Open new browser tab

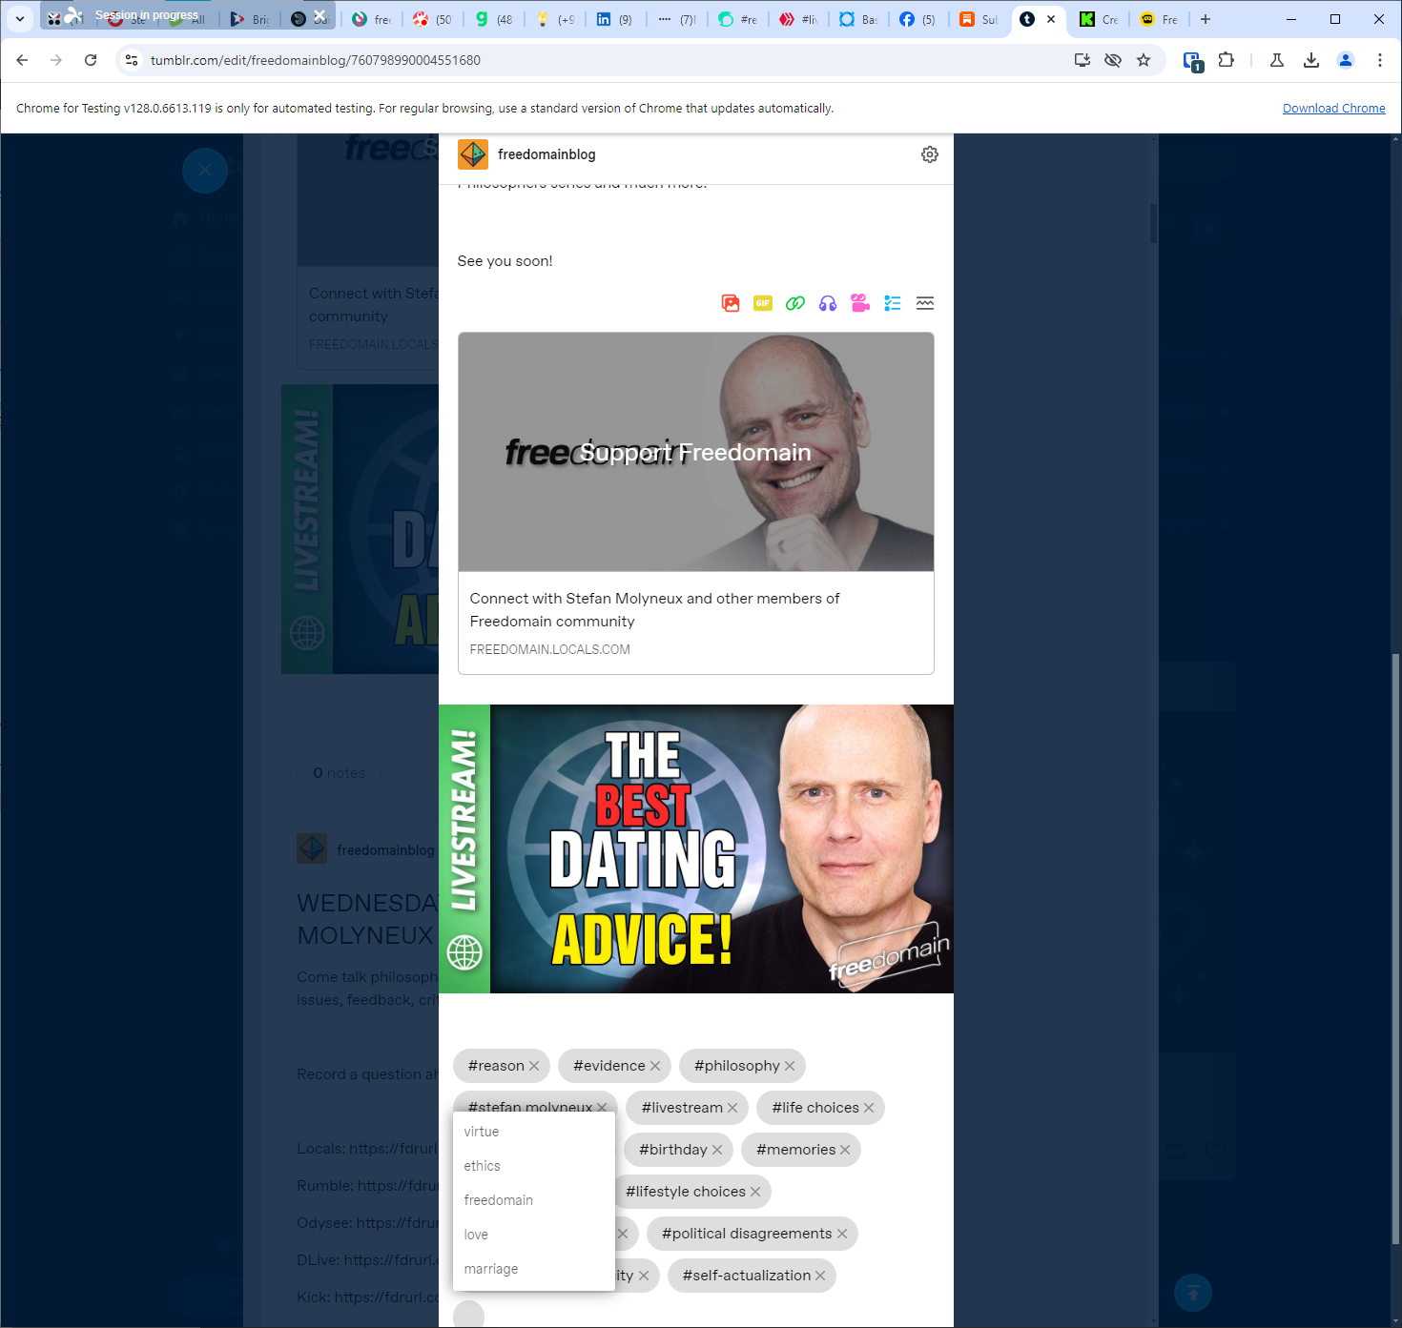[1206, 19]
